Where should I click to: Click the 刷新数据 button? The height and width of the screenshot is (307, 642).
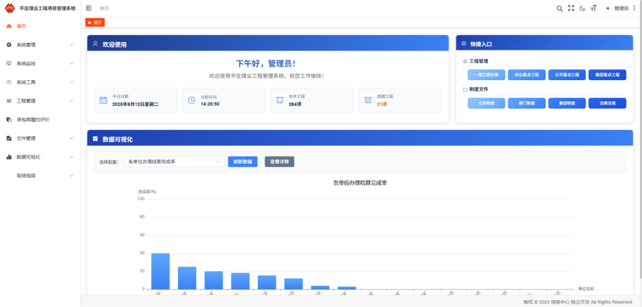(x=243, y=162)
